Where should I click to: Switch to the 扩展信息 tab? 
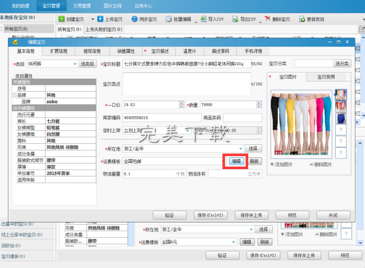point(58,51)
